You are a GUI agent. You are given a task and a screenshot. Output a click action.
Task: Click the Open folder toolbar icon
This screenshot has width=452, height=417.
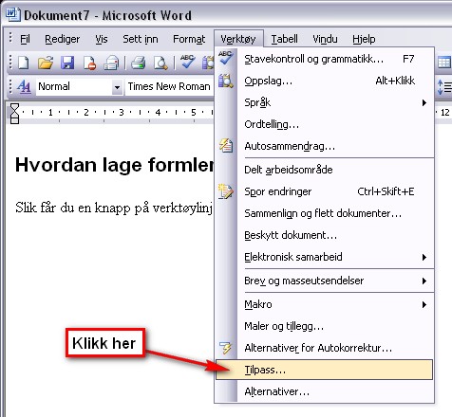(46, 63)
